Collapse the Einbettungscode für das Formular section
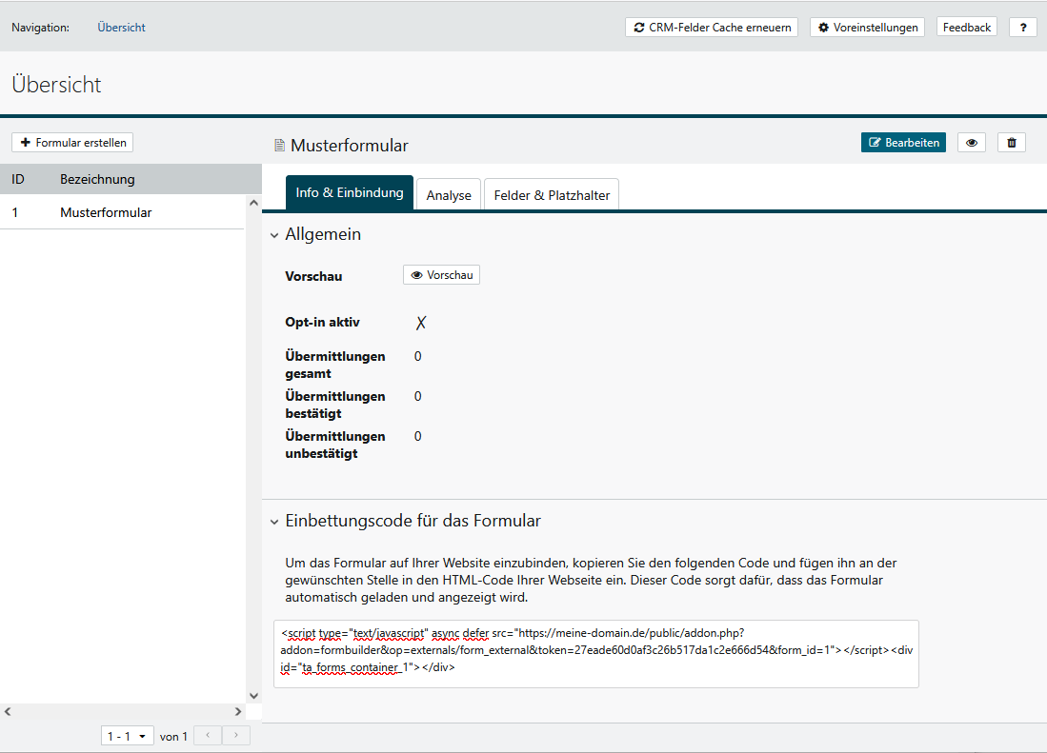The width and height of the screenshot is (1047, 753). [274, 522]
